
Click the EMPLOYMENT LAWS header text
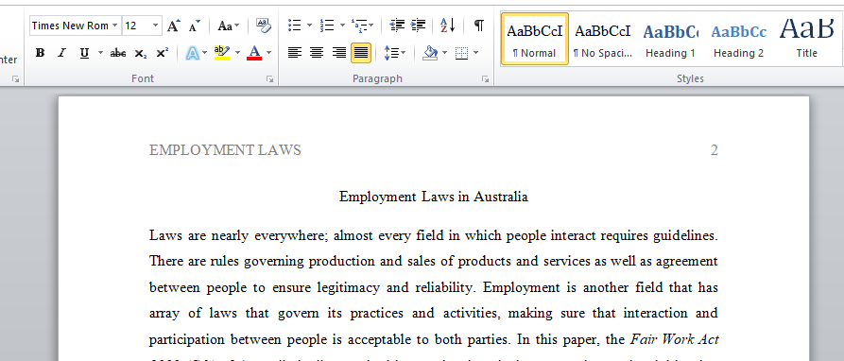click(225, 150)
